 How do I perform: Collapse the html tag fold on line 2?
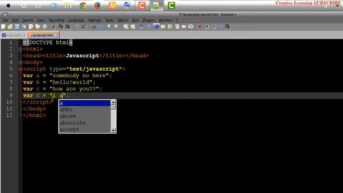tap(20, 49)
